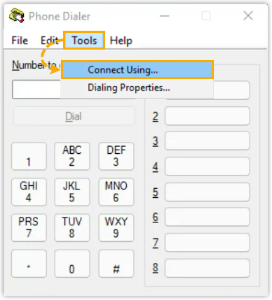Screen dimensions: 272x300
Task: Click speed dial button 1
Action: (231, 90)
